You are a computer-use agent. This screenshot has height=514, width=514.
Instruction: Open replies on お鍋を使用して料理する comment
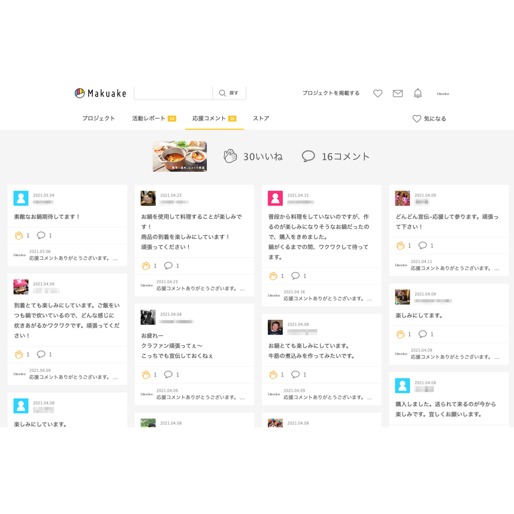(168, 265)
